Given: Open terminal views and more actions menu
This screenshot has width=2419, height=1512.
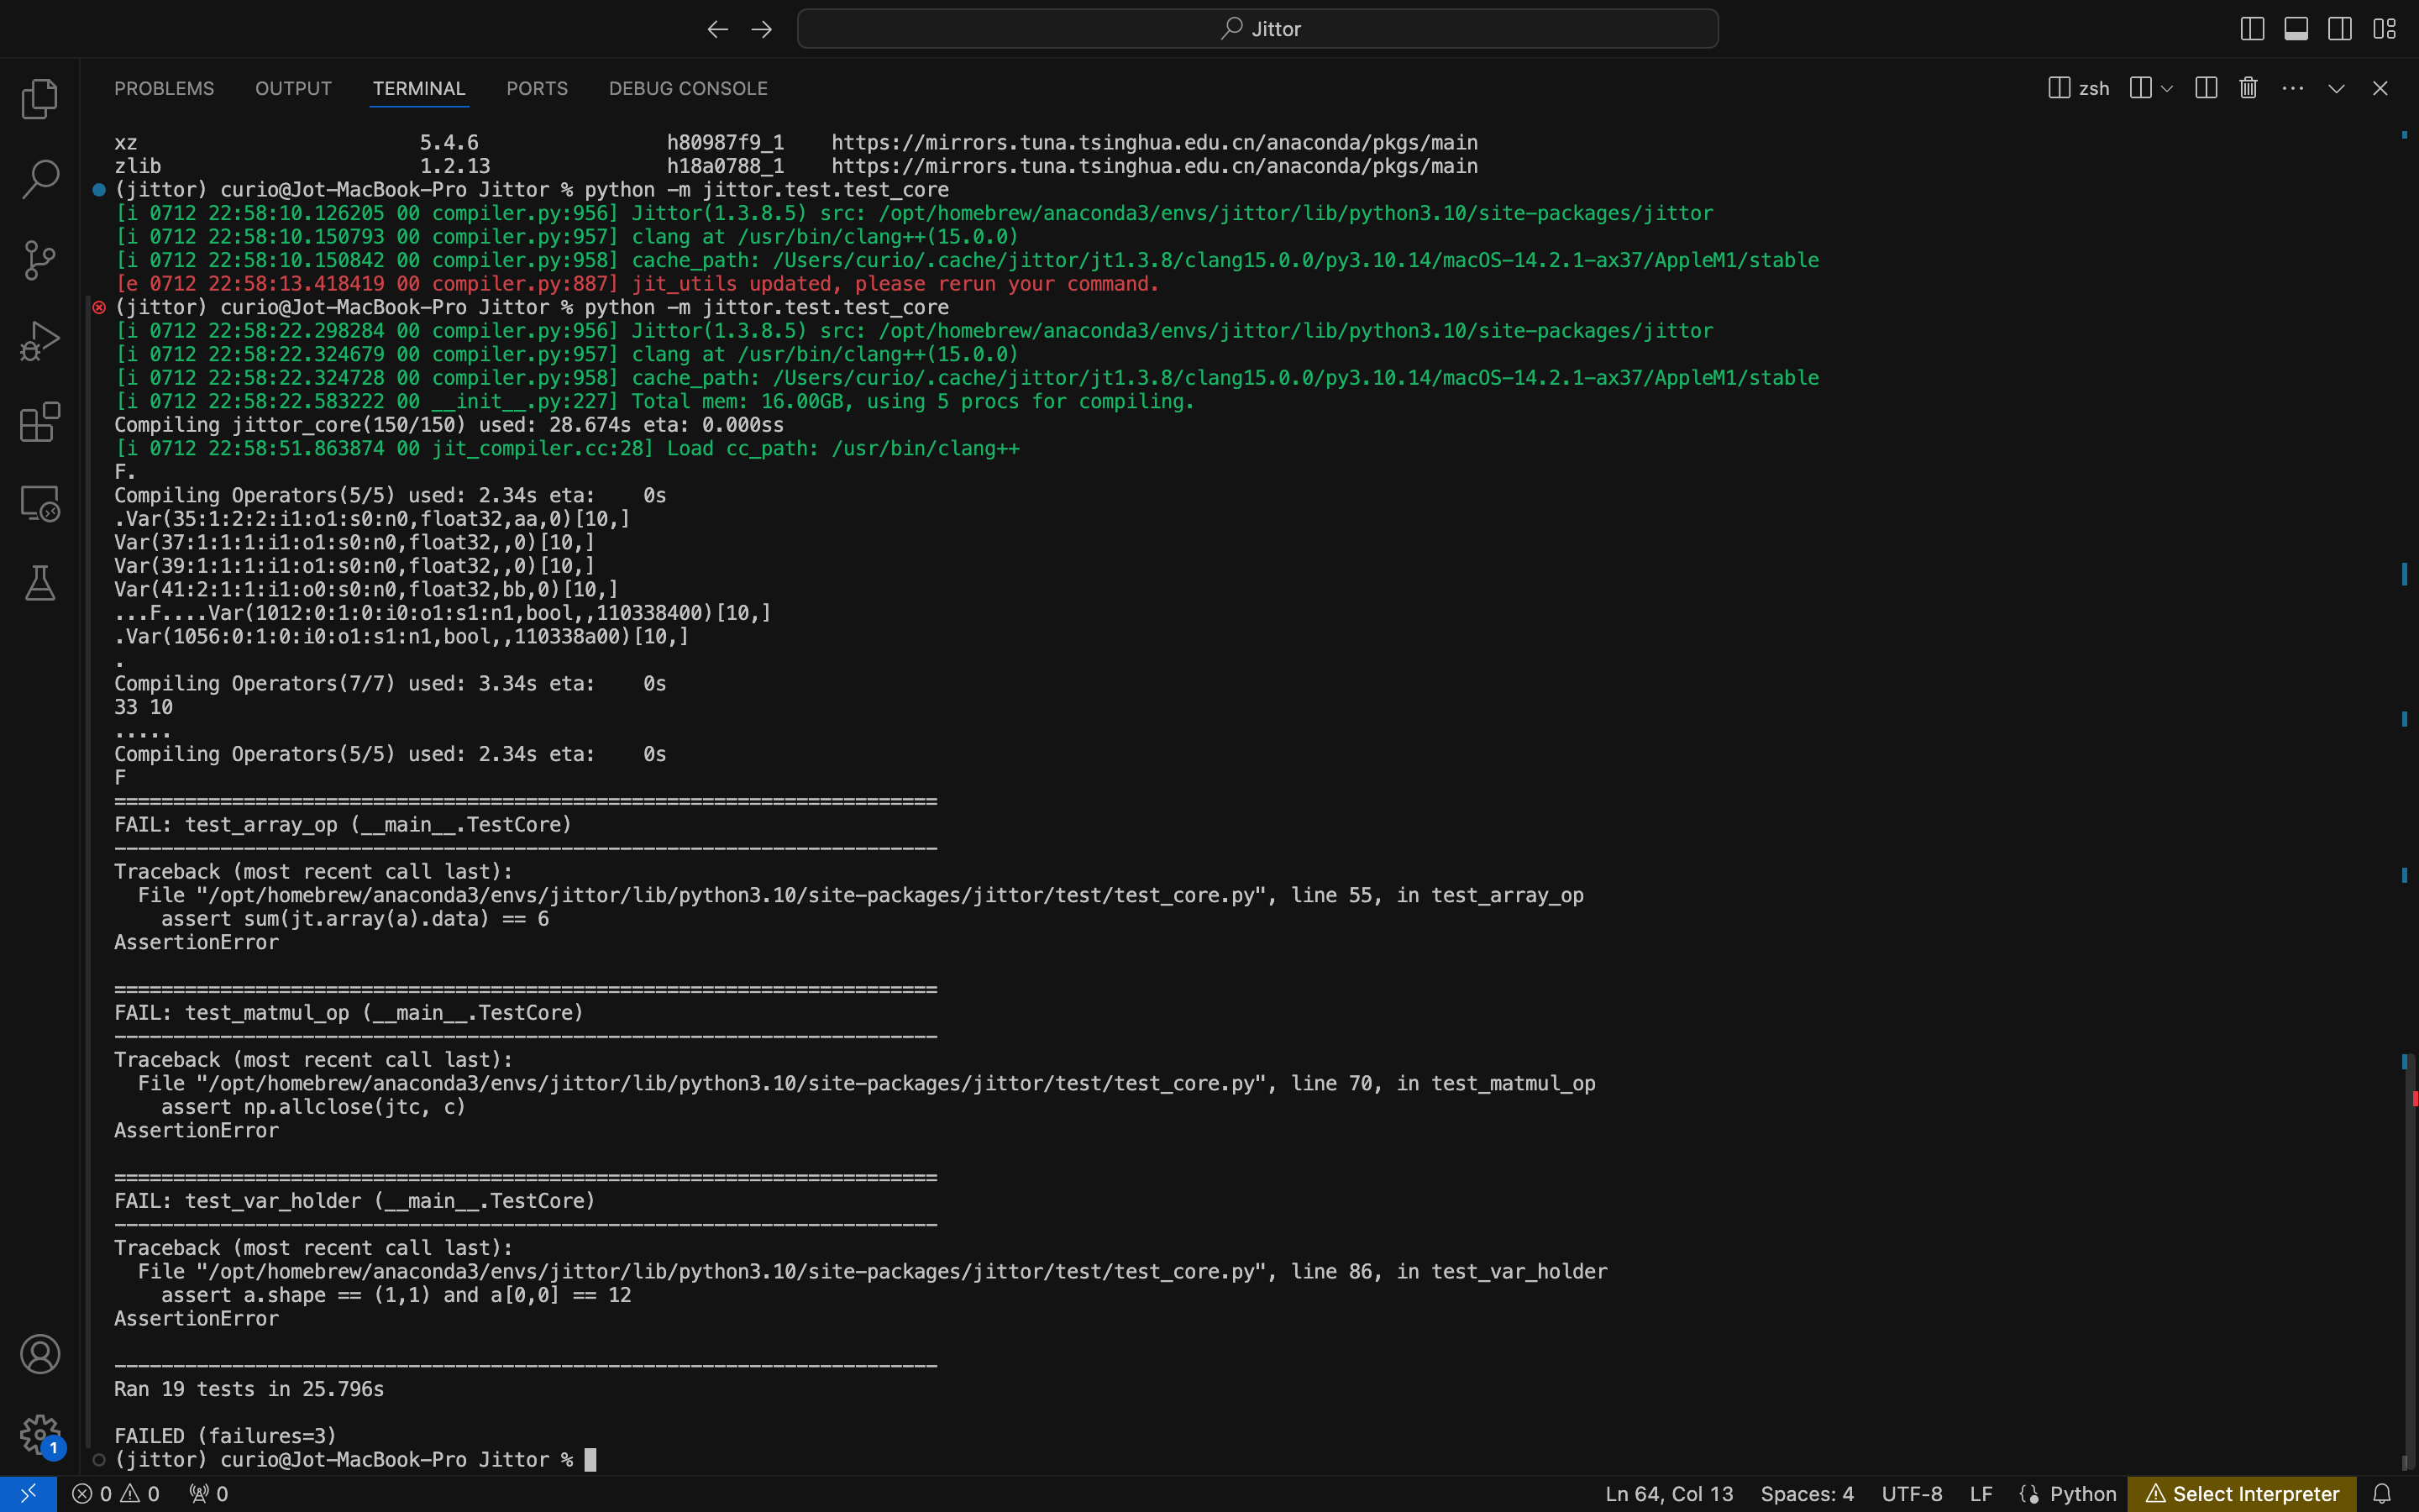Looking at the screenshot, I should (2293, 88).
